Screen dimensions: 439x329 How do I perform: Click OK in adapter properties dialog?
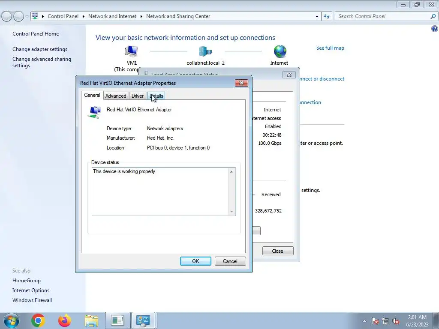pyautogui.click(x=195, y=261)
